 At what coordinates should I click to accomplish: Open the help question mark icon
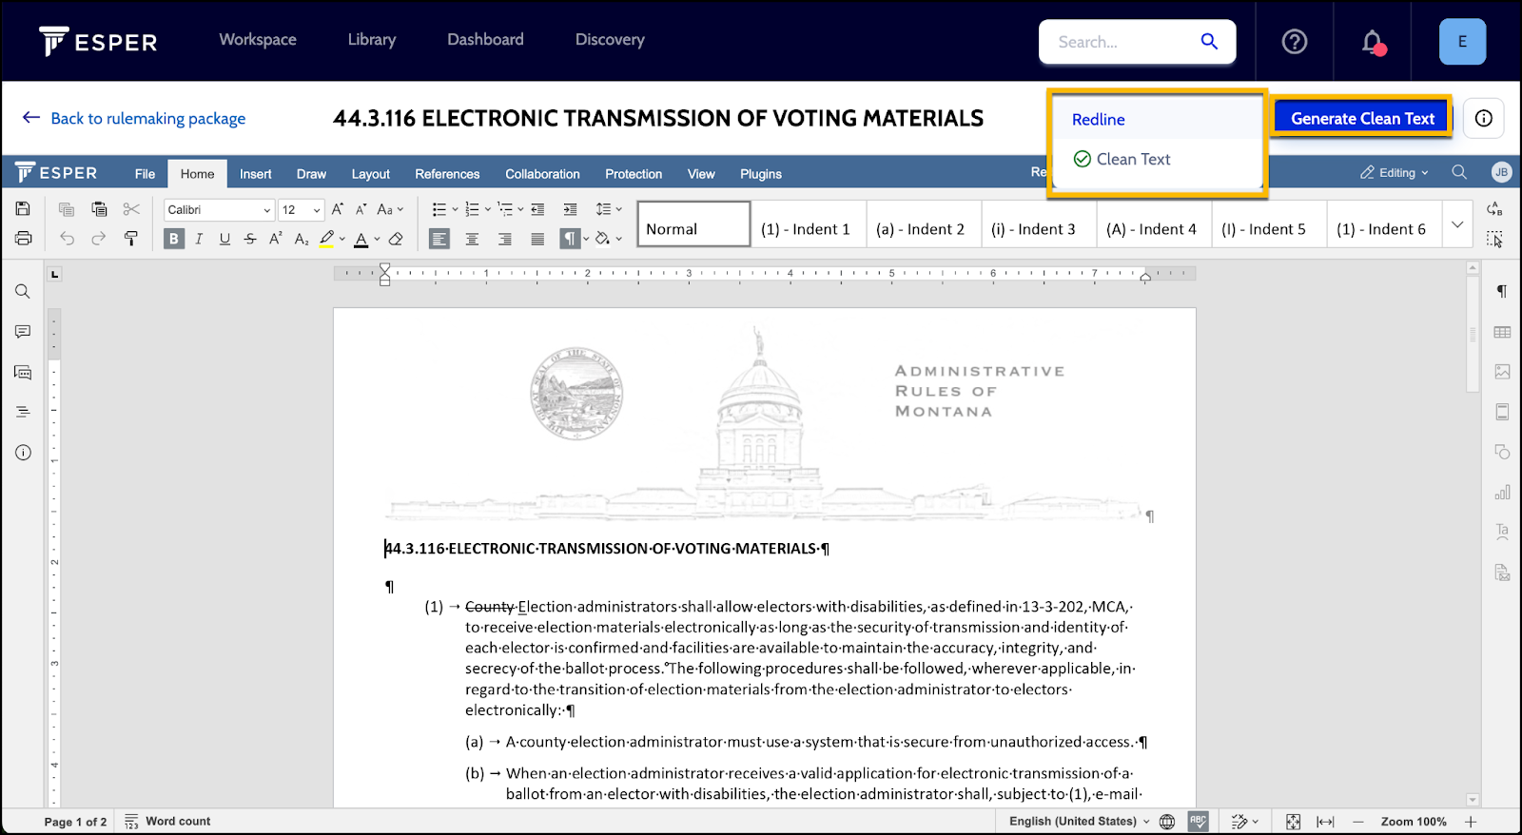1295,42
